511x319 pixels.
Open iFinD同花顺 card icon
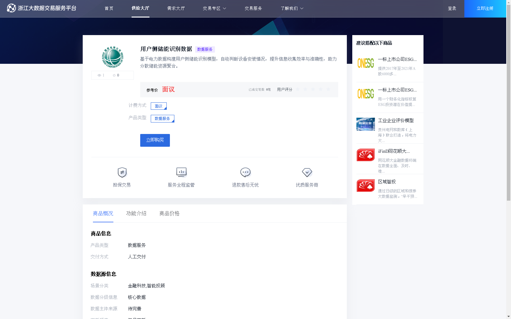pos(366,155)
